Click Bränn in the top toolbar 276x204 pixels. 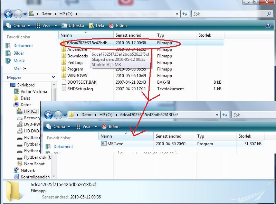(x=118, y=26)
